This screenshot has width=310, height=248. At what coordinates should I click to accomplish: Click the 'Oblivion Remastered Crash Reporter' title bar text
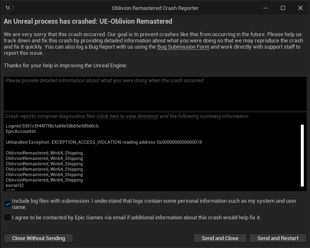[x=155, y=8]
